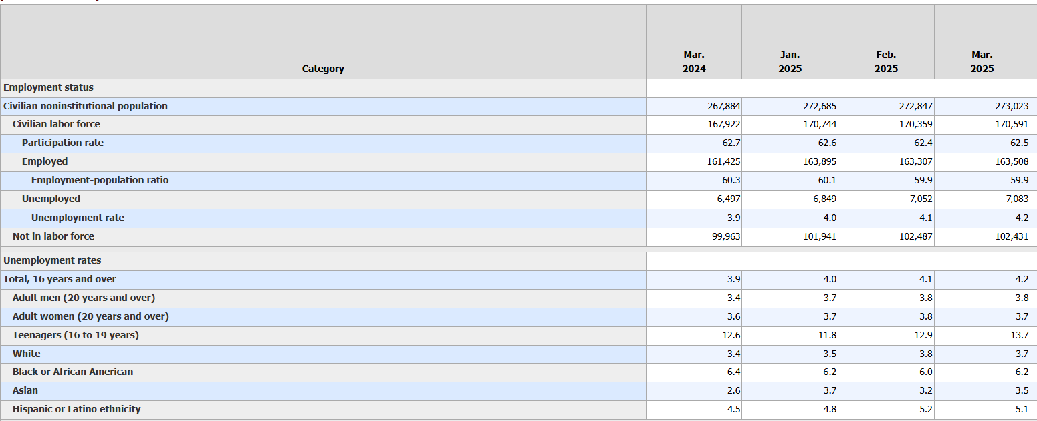Select the Unemployment rates section heading
The width and height of the screenshot is (1037, 421).
(x=53, y=260)
